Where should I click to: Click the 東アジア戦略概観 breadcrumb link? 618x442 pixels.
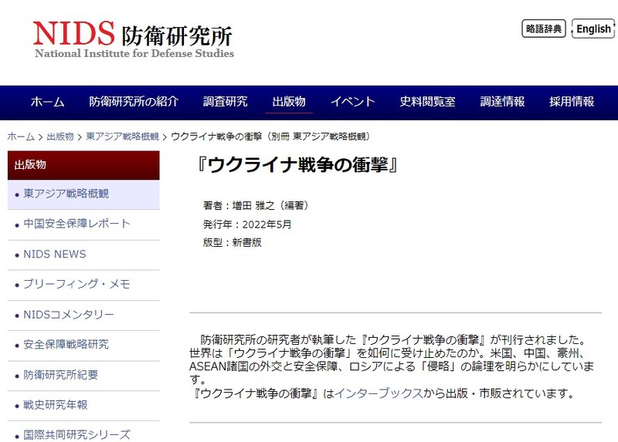click(x=122, y=137)
